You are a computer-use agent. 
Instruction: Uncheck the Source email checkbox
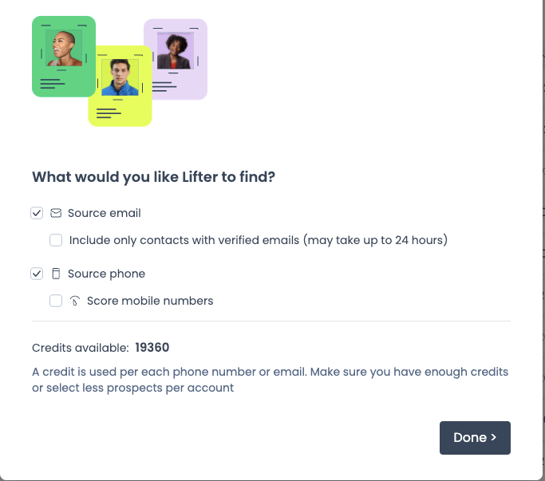[37, 213]
